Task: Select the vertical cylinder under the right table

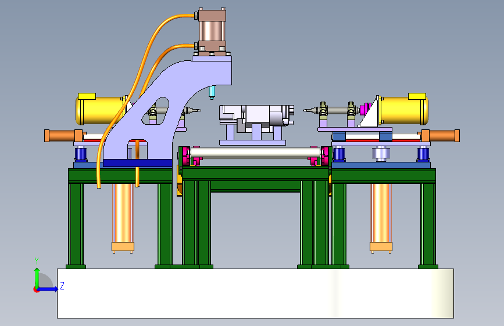Action: coord(381,217)
